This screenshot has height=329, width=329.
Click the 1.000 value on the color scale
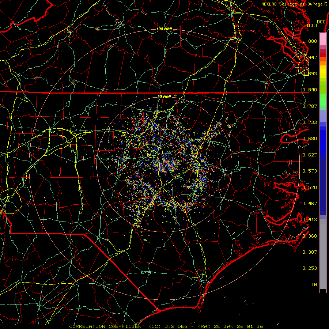(310, 41)
